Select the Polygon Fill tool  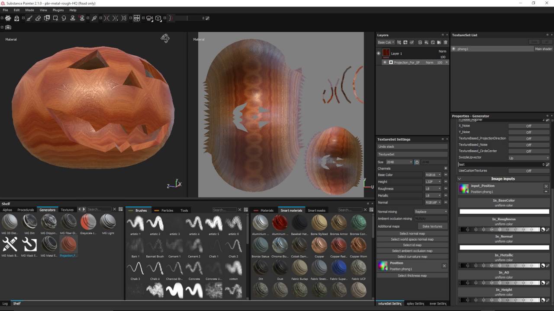click(55, 18)
